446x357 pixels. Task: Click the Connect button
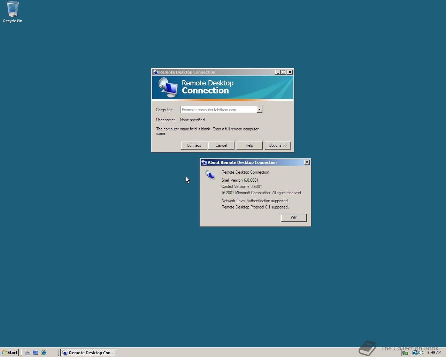(x=194, y=145)
